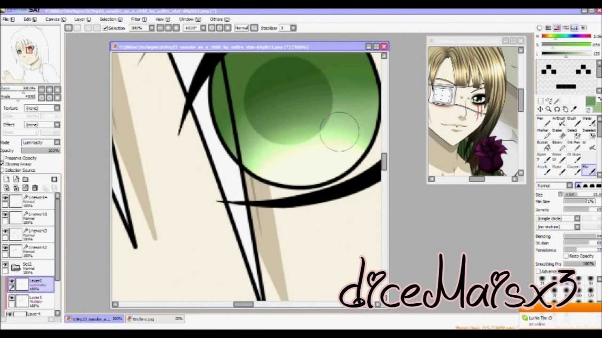Click the redo arrow in the toolbar

click(x=78, y=28)
